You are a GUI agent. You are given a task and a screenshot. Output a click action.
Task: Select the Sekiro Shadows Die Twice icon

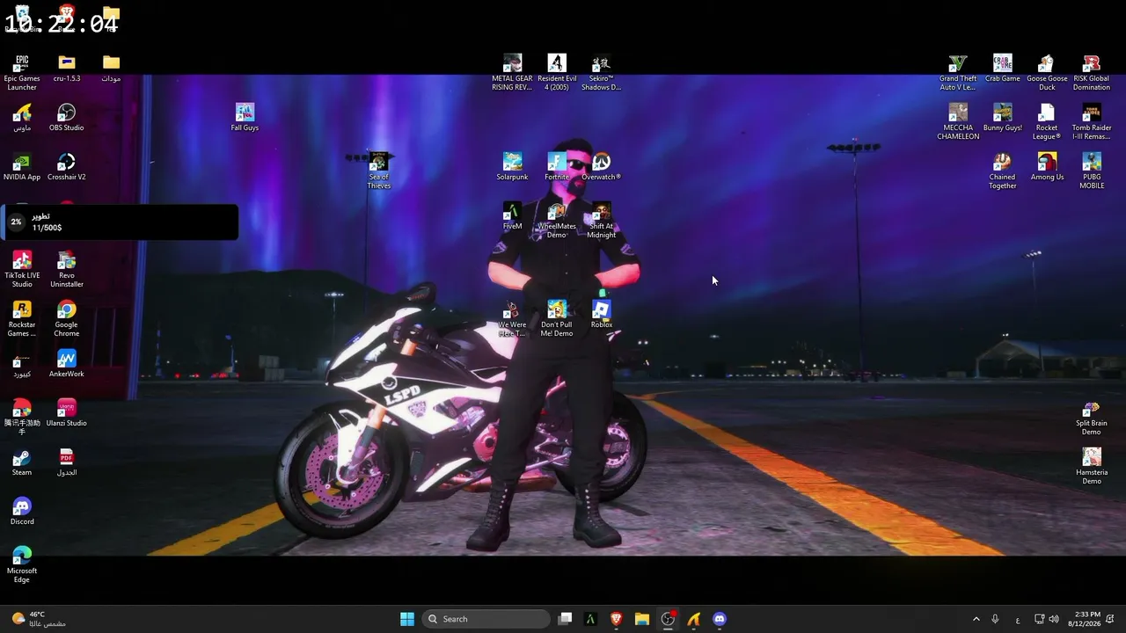coord(602,72)
